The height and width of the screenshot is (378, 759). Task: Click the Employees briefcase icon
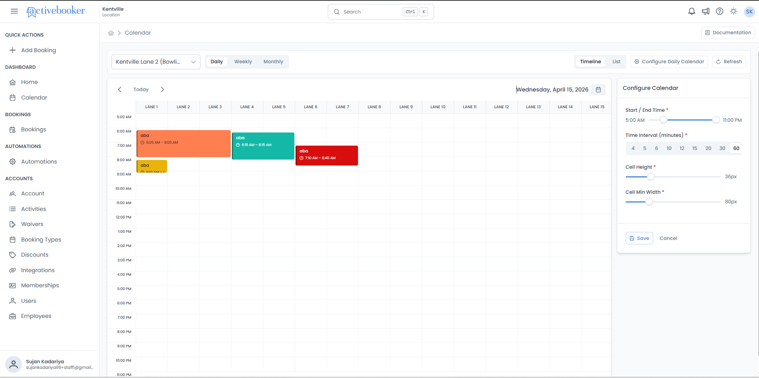(x=13, y=316)
